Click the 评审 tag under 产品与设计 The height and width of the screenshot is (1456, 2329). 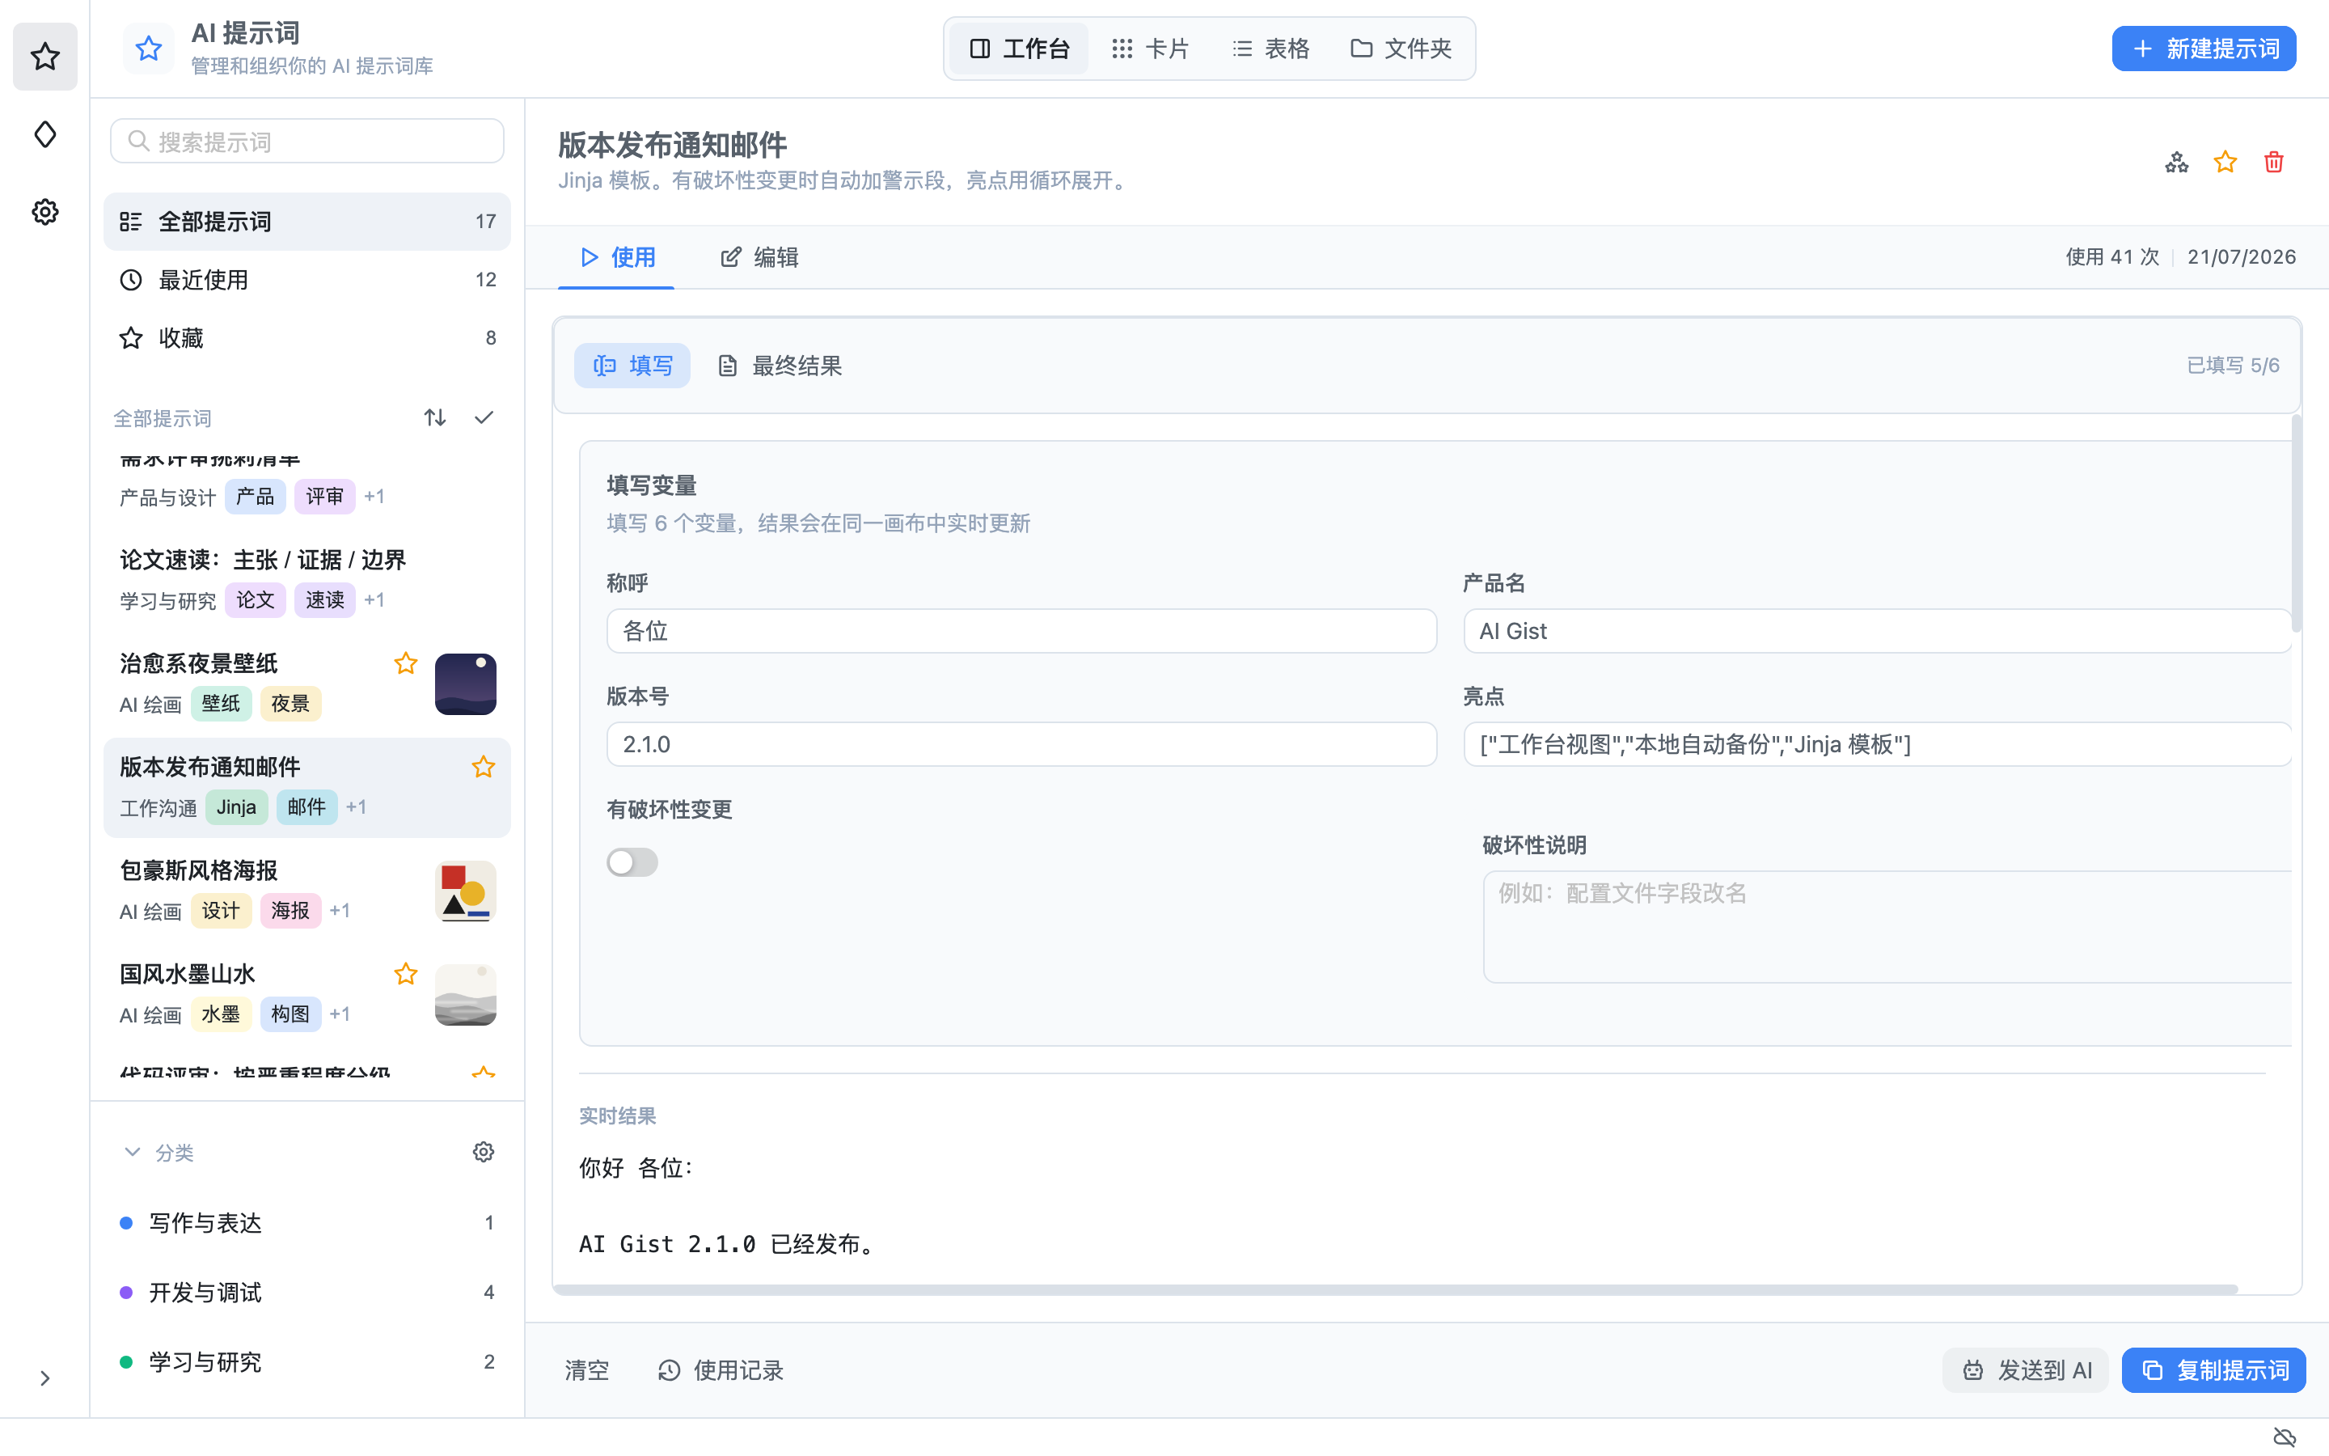(325, 497)
